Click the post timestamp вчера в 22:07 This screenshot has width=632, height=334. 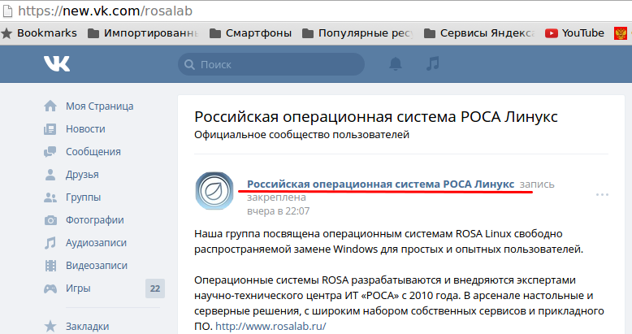[278, 211]
